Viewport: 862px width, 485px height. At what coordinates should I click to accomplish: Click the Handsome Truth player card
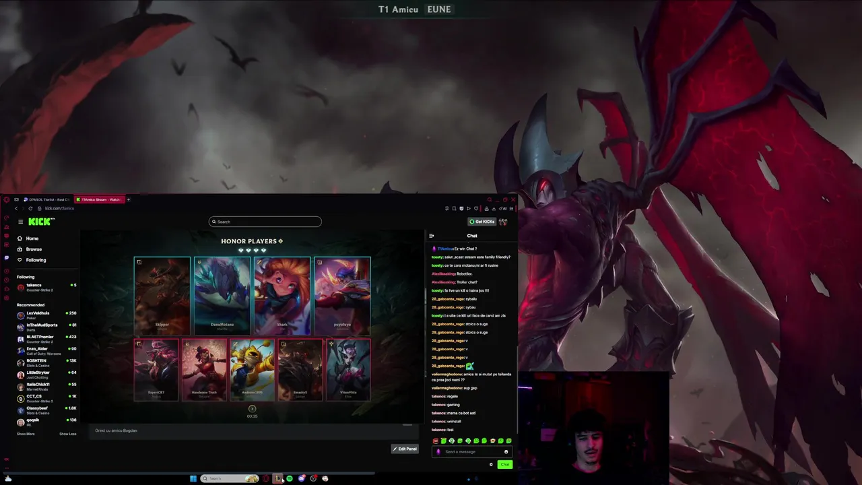[204, 370]
